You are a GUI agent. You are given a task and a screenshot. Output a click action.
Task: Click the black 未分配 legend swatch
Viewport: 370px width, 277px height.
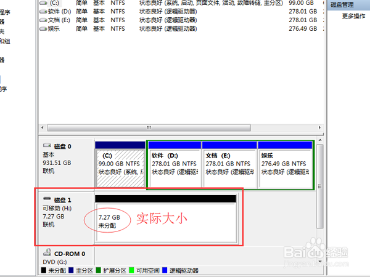coord(44,270)
